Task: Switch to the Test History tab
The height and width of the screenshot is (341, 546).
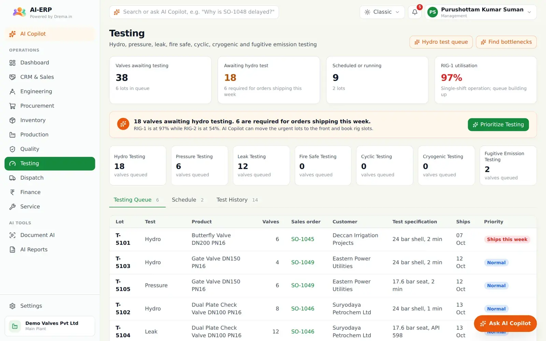Action: click(x=237, y=200)
